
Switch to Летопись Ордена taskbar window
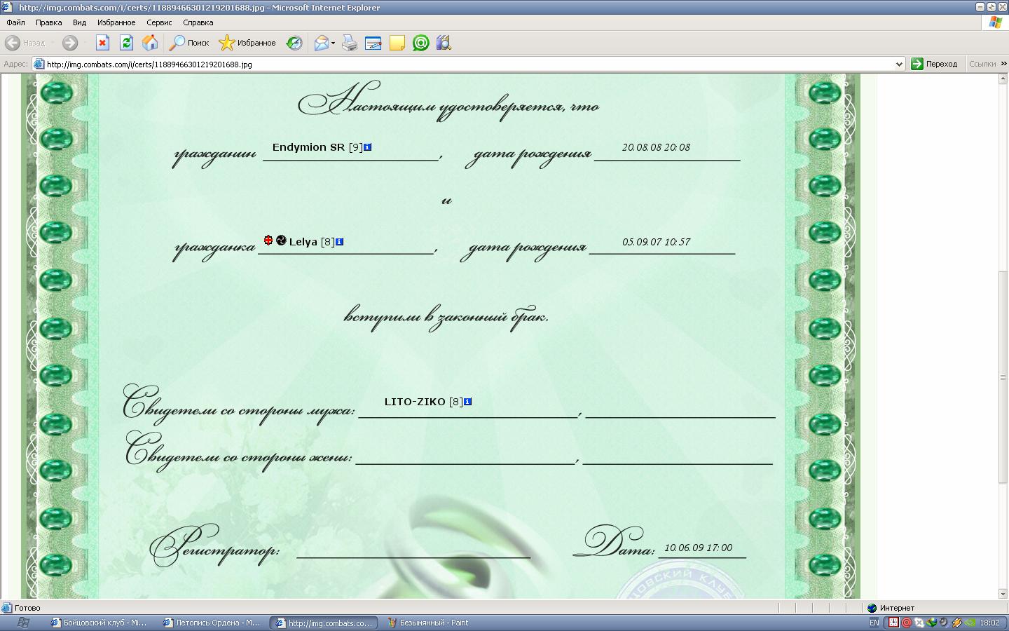point(212,623)
